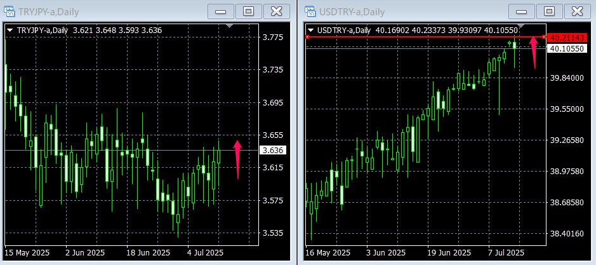Screen dimensions: 596x265
Task: Click the TRYJPY-a,Daily title bar text
Action: point(48,12)
